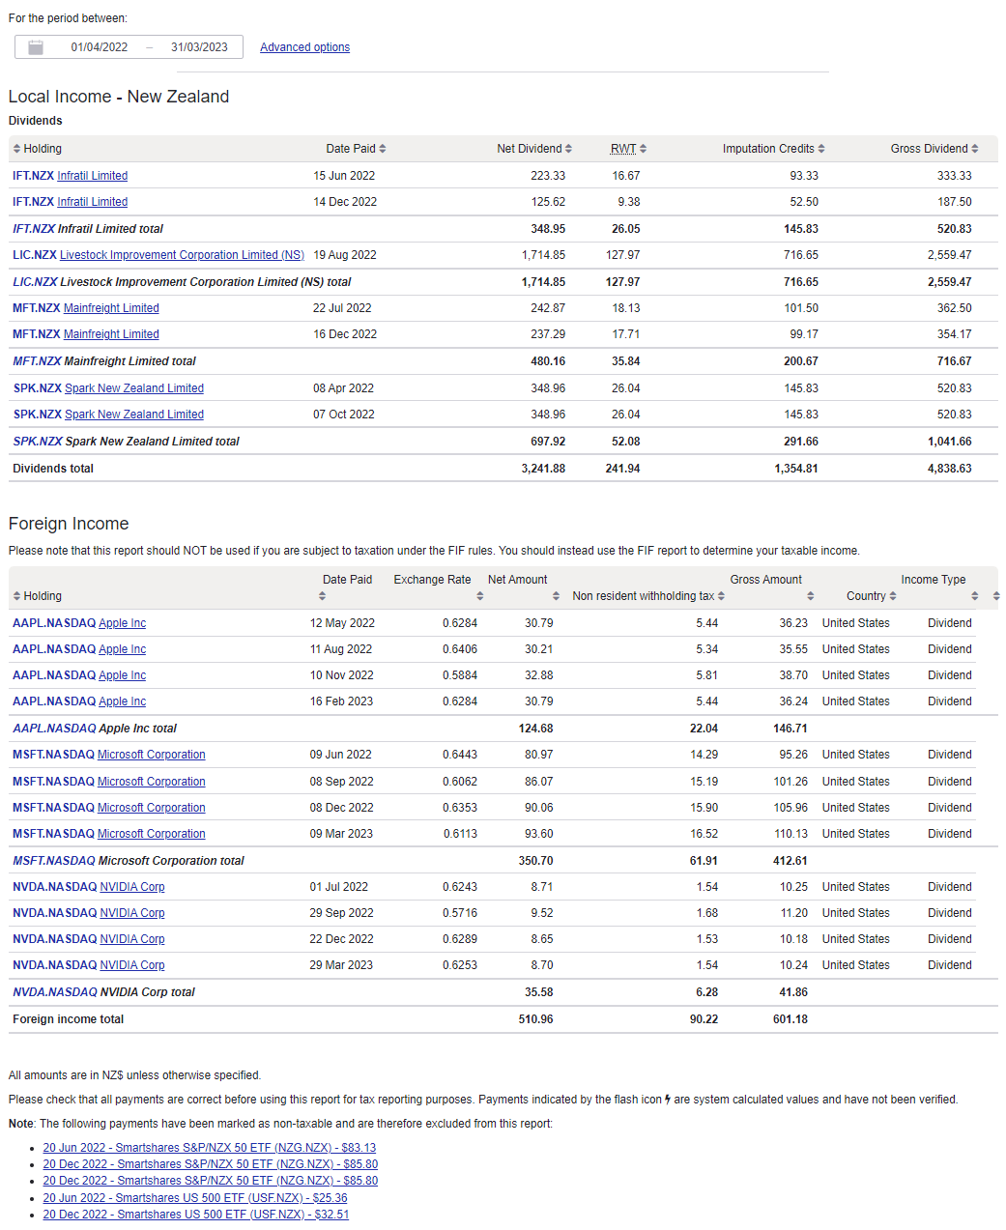Screen dimensions: 1006x1230
Task: Open Microsoft Corporation link dated 09 Jun 2022
Action: [x=152, y=755]
